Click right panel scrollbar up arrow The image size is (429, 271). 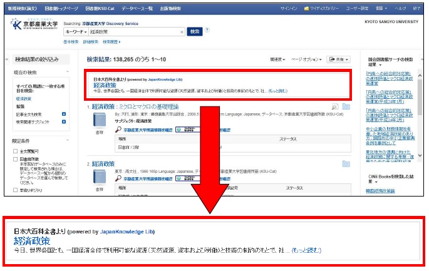(420, 75)
